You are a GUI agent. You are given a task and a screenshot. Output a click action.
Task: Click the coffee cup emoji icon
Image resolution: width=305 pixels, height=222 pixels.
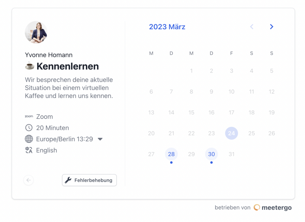[29, 66]
